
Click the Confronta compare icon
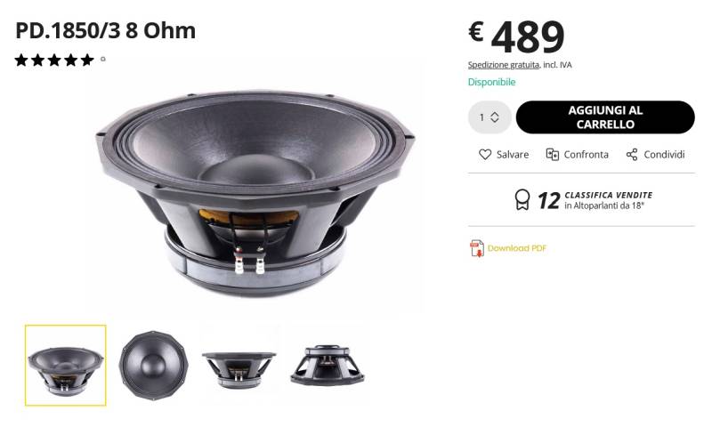pyautogui.click(x=552, y=155)
